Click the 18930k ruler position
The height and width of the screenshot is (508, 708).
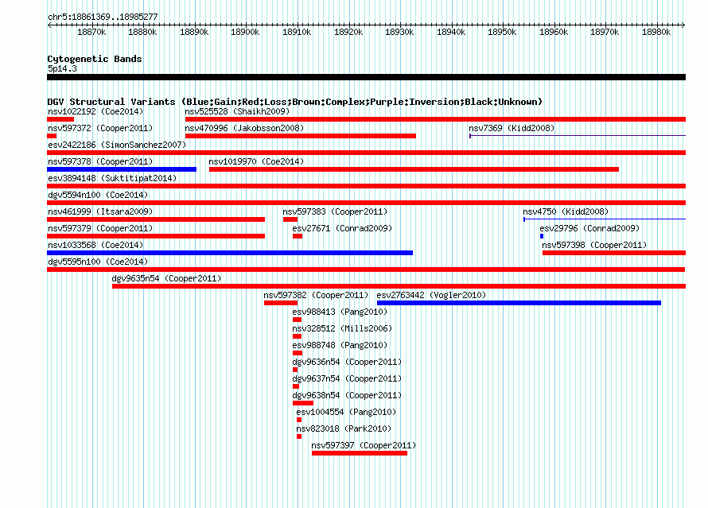399,32
